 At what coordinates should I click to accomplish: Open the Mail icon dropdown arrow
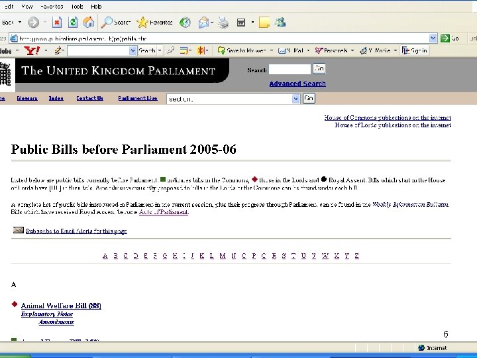pos(212,23)
